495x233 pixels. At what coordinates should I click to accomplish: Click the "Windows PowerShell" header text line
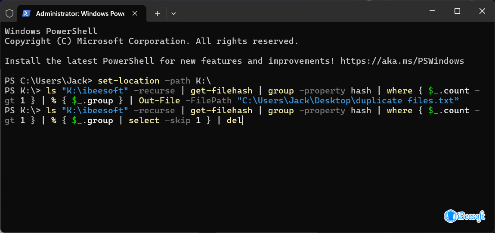pos(51,31)
